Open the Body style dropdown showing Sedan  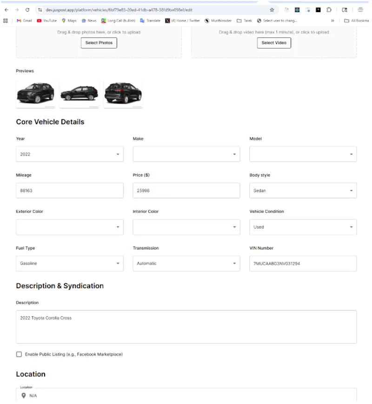click(x=303, y=191)
